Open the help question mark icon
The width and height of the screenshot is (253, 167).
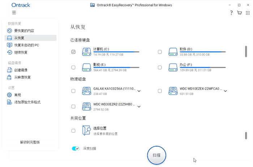(x=231, y=13)
